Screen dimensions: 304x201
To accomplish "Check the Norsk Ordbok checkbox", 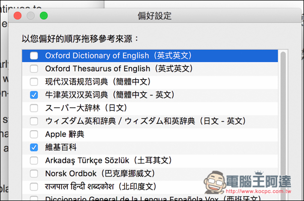I will (34, 174).
